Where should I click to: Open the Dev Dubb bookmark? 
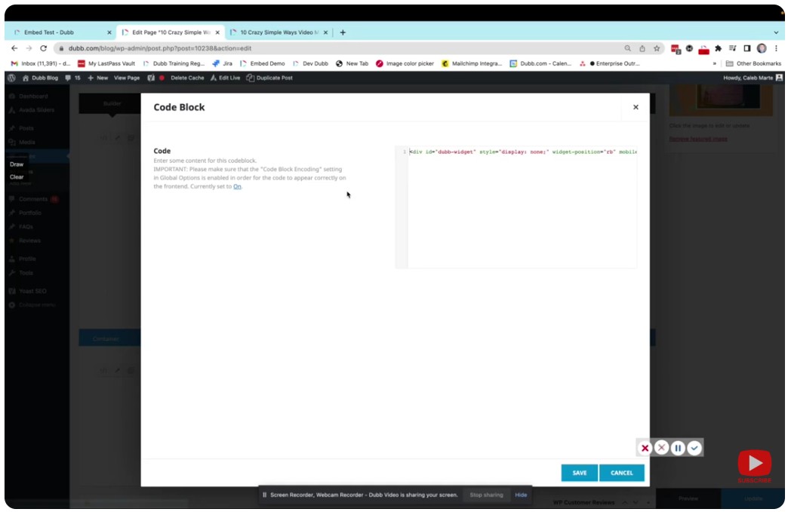coord(310,64)
